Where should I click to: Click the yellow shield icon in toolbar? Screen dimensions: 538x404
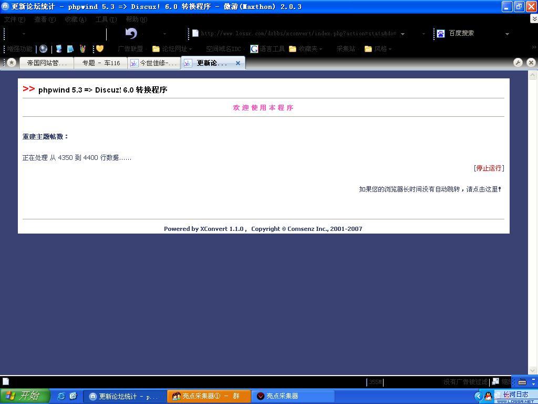click(99, 49)
